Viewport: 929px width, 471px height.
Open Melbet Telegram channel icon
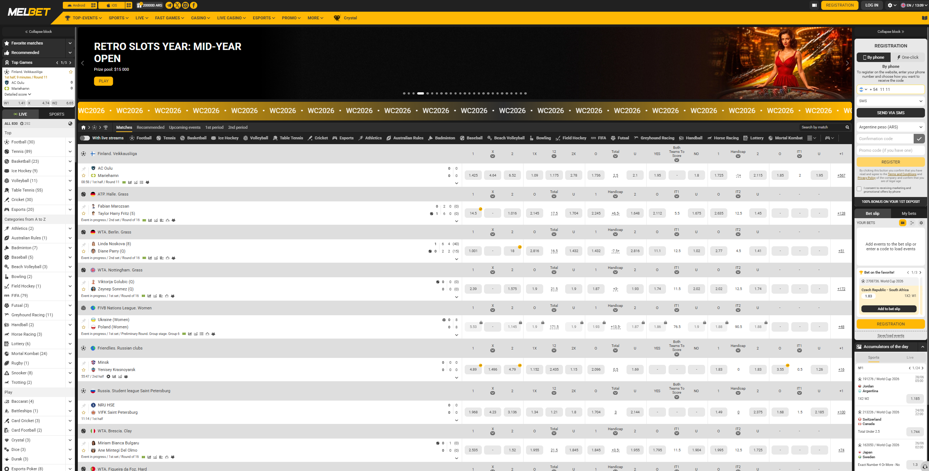tap(169, 5)
